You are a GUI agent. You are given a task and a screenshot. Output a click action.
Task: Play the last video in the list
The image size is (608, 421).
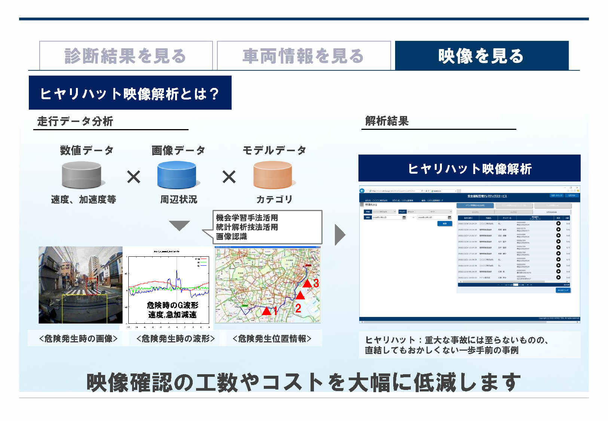click(558, 277)
